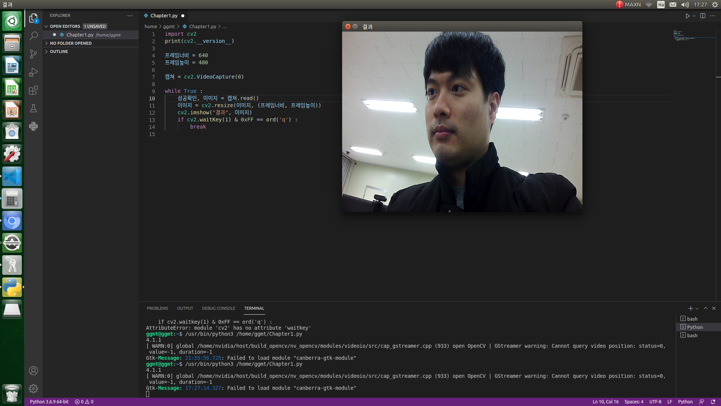Screen dimensions: 721x406
Task: Split the editor to the right
Action: 703,16
